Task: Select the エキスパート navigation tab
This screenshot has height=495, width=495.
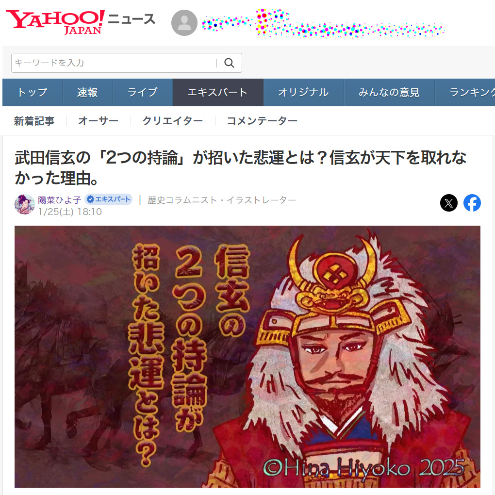Action: 218,92
